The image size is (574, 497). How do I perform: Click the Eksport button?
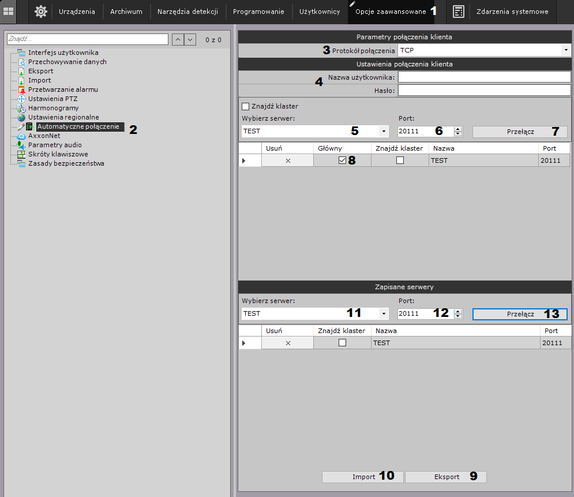coord(446,477)
